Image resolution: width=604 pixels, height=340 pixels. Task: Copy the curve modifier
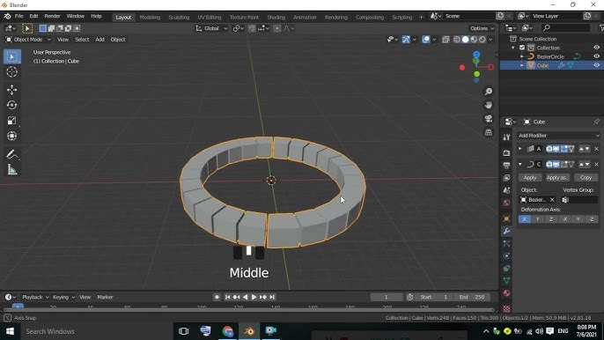(x=586, y=178)
